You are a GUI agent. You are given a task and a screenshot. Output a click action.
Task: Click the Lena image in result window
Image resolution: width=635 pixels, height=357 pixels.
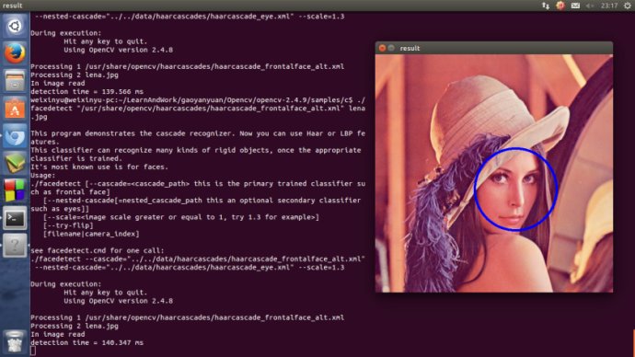click(493, 173)
